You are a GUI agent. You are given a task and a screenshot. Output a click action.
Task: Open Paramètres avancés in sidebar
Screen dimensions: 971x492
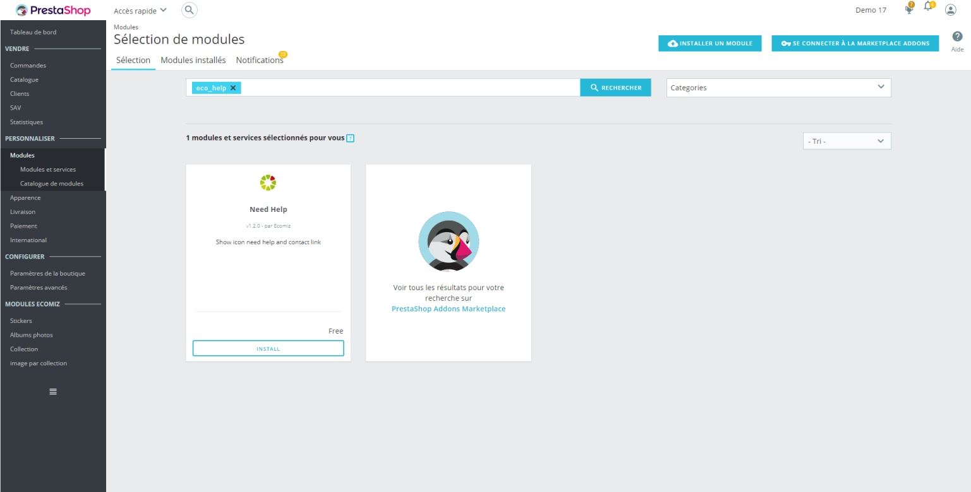tap(39, 288)
